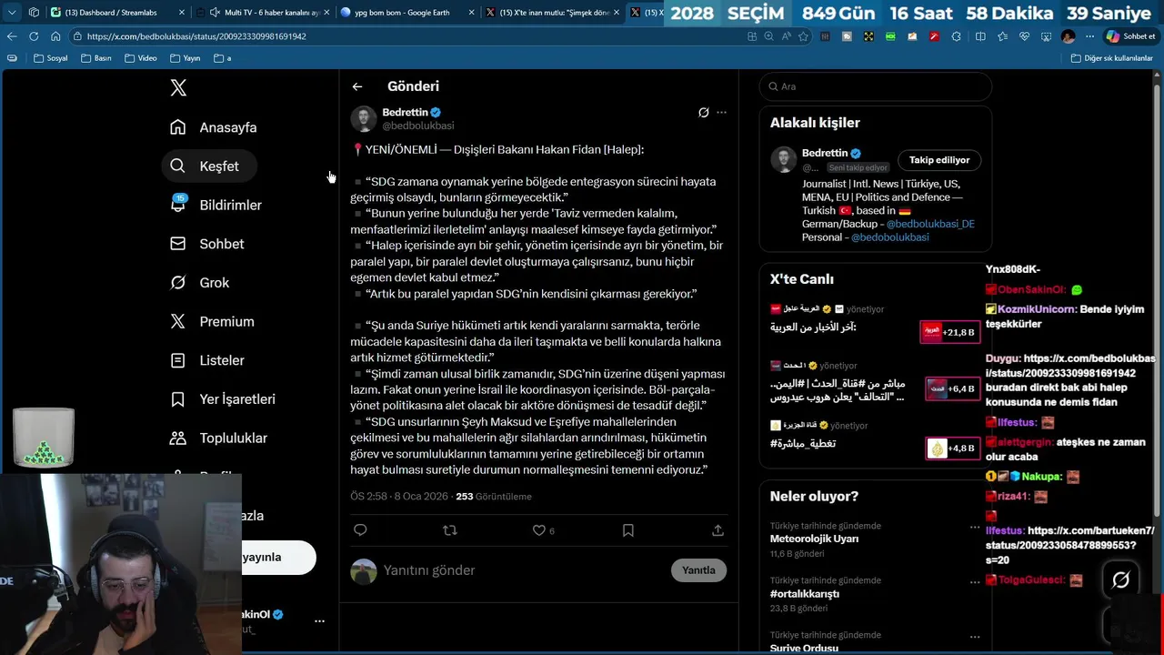The height and width of the screenshot is (655, 1164).
Task: Open Topluluklar communities
Action: pyautogui.click(x=219, y=438)
